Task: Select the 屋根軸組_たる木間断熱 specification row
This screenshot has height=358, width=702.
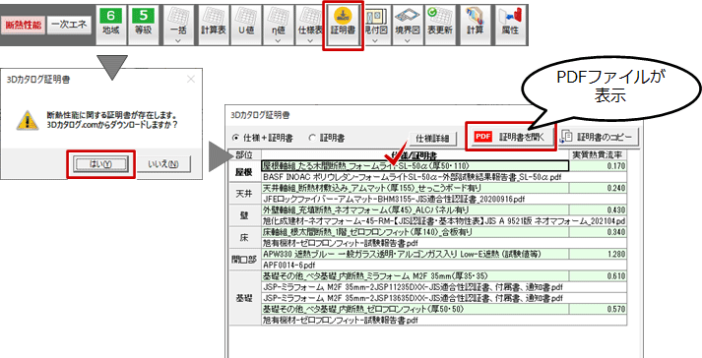Action: 415,166
